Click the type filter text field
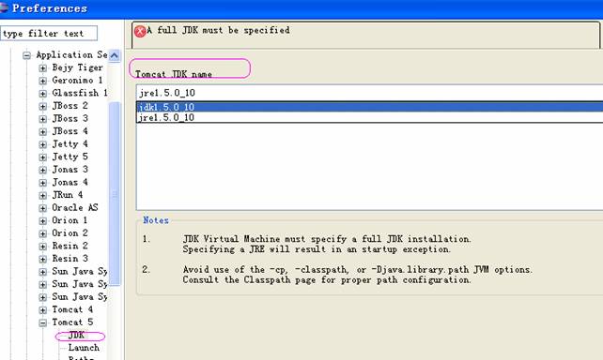The image size is (603, 360). [x=49, y=34]
